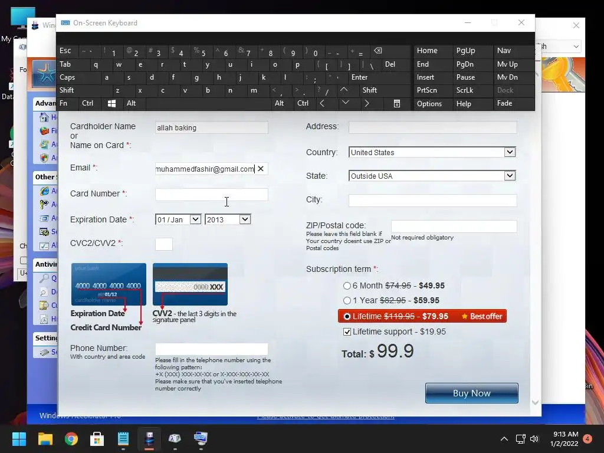This screenshot has width=604, height=453.
Task: Click the firewall icon in Advanced sidebar
Action: coord(44,130)
